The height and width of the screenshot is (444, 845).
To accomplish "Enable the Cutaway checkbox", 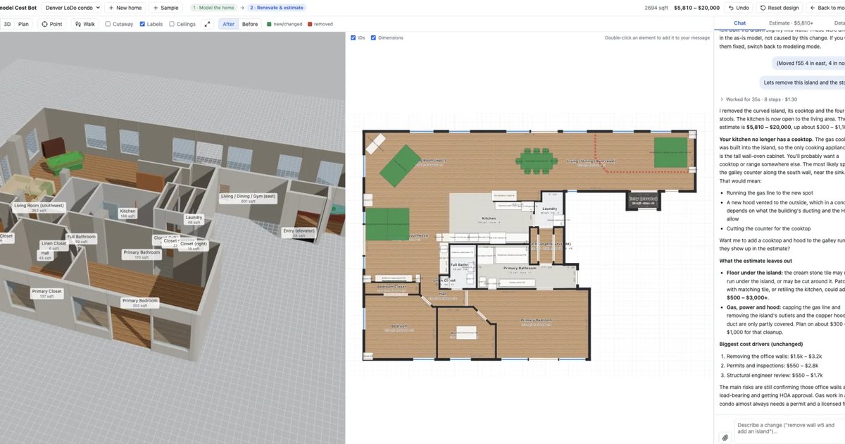I will click(108, 24).
